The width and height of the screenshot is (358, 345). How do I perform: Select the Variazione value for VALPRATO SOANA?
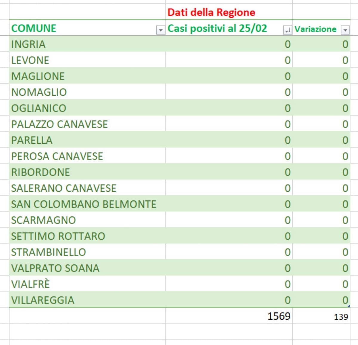(345, 268)
